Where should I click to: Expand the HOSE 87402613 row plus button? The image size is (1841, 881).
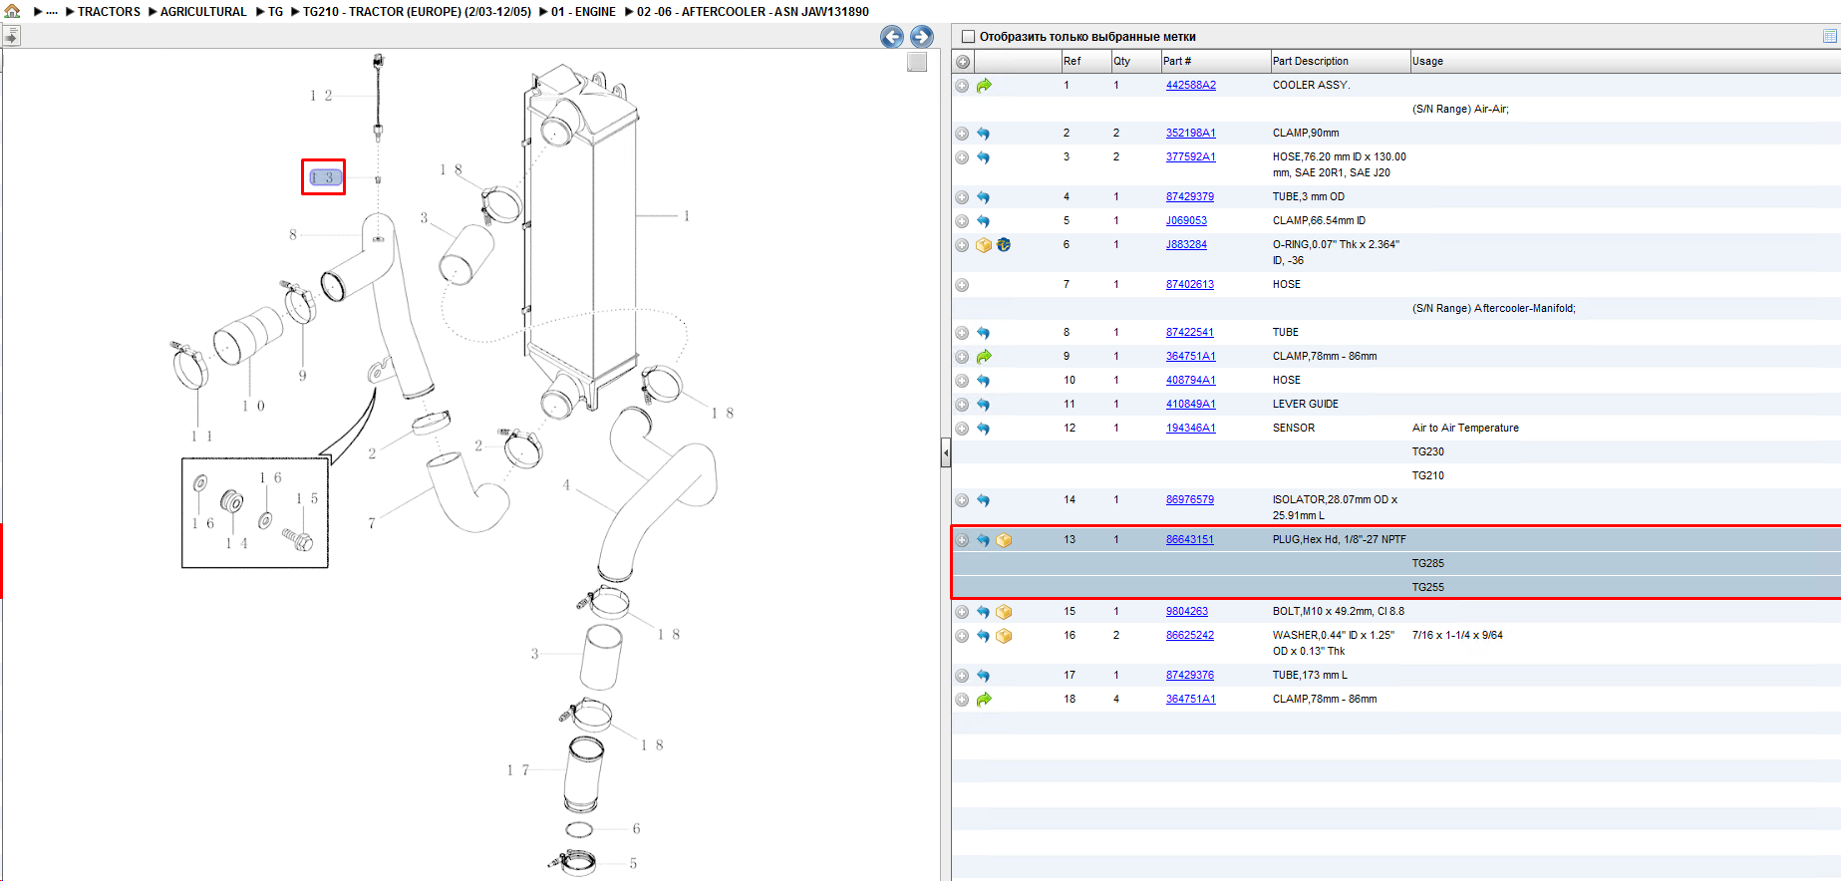(x=962, y=285)
